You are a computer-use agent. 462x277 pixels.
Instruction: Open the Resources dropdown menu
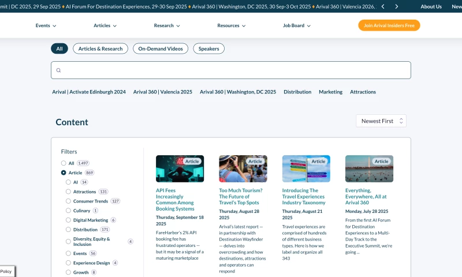point(231,25)
